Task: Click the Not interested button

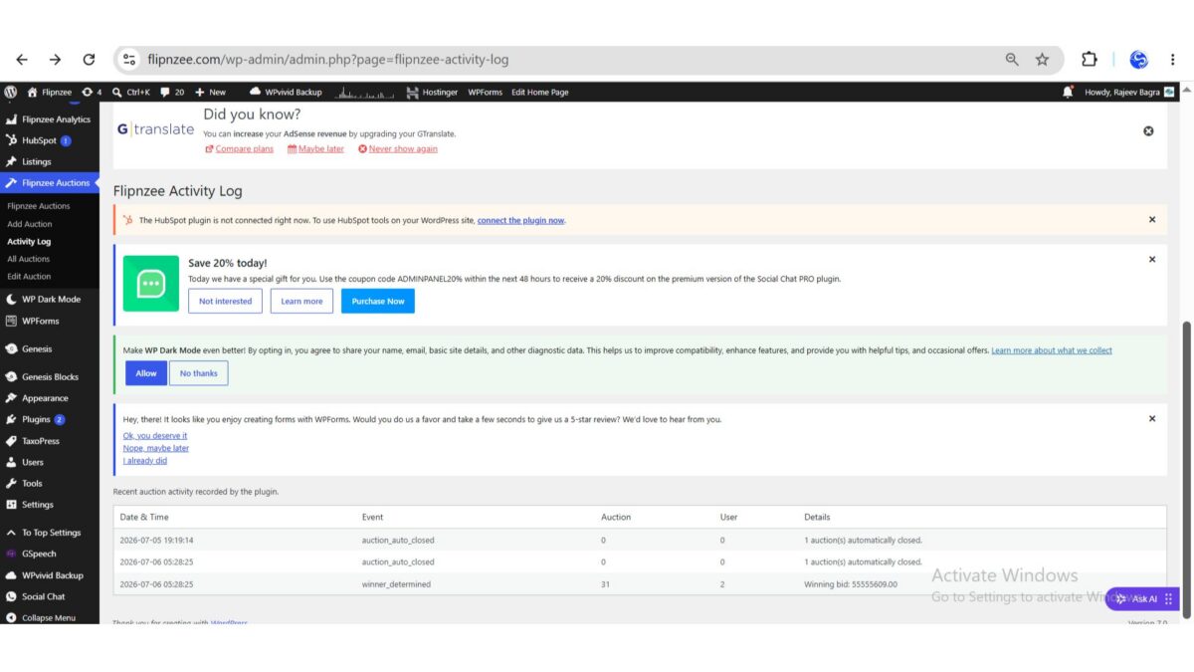Action: click(x=226, y=301)
